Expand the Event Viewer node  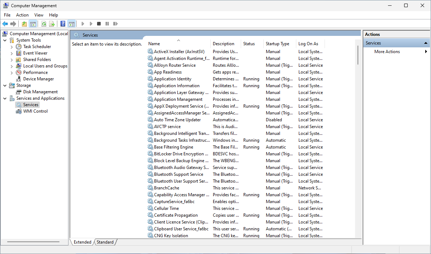point(12,53)
